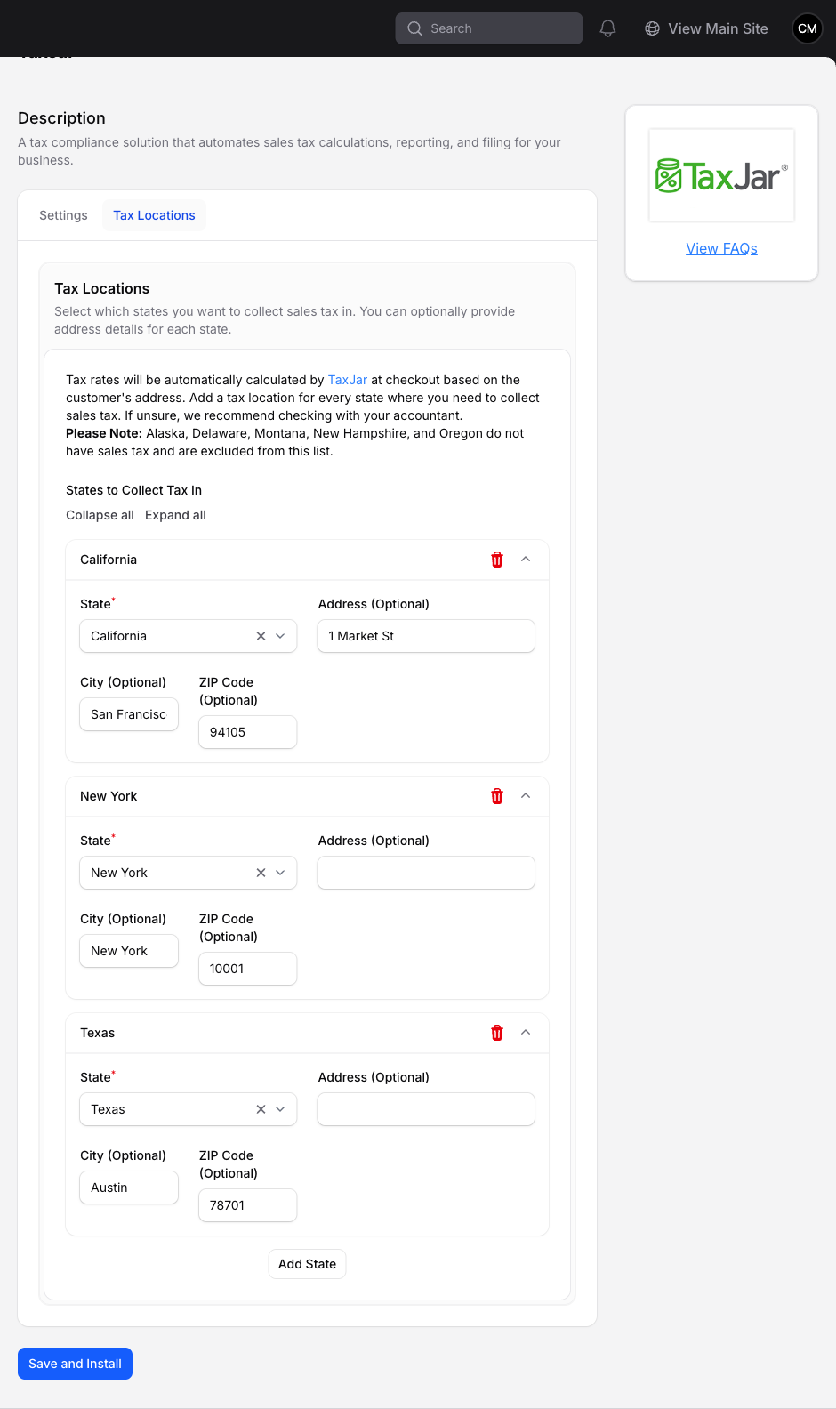Open the View FAQs link

click(721, 248)
